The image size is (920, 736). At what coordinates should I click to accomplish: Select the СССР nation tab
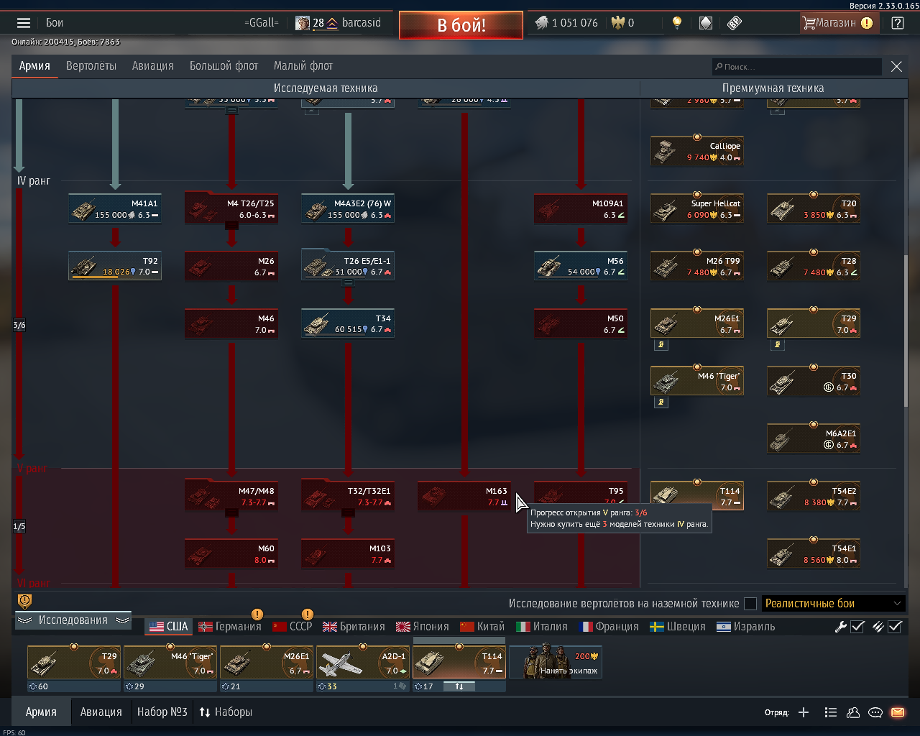click(293, 627)
